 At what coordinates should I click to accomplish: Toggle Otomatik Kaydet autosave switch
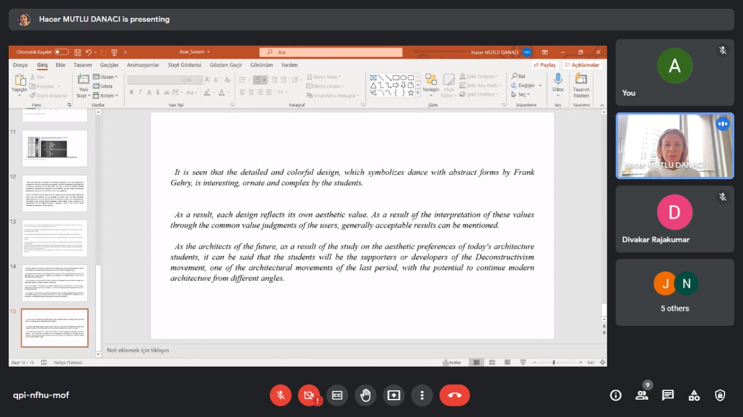(x=62, y=52)
